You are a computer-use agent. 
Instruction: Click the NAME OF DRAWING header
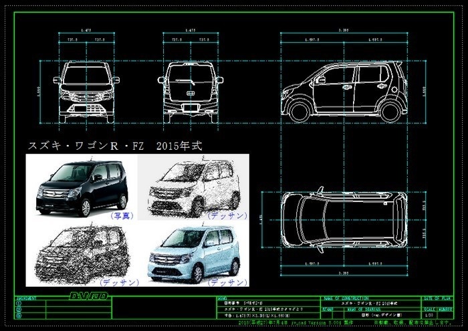pyautogui.click(x=364, y=310)
